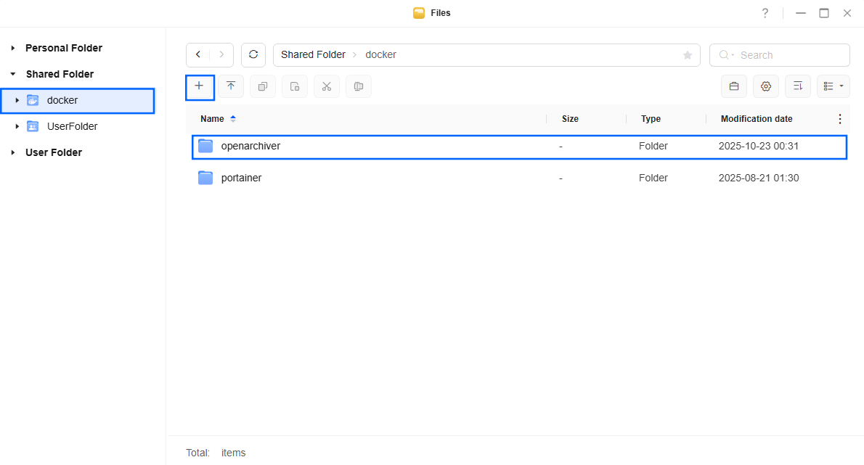The image size is (864, 465).
Task: Add current folder to favorites with star
Action: tap(687, 55)
